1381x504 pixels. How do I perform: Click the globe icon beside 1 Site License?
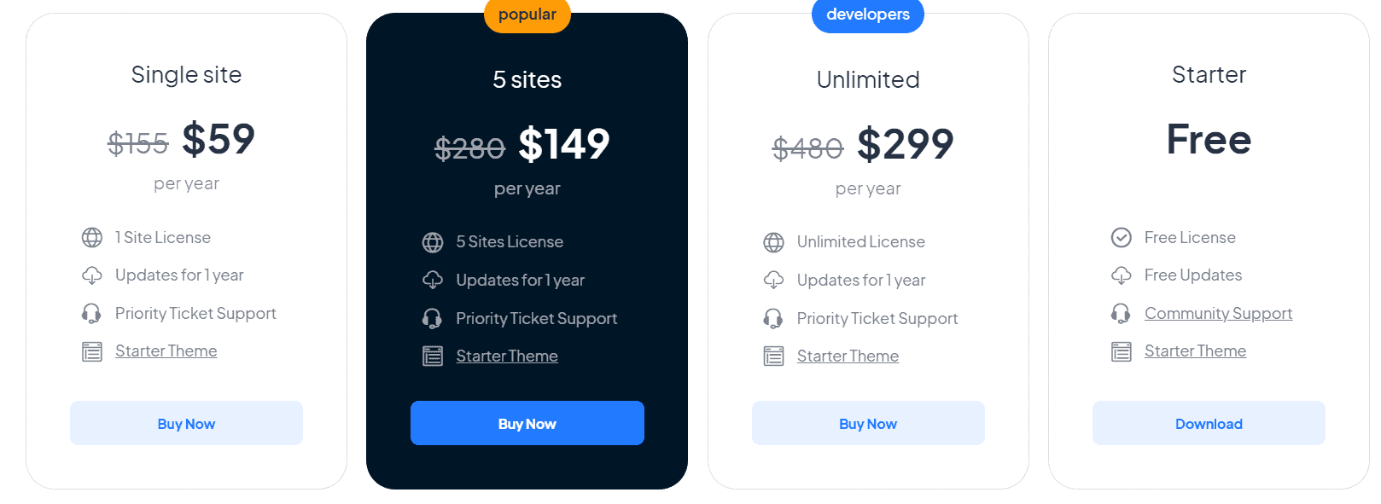click(92, 237)
